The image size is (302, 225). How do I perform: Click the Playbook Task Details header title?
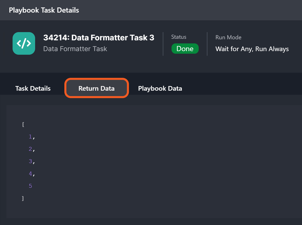pos(44,10)
